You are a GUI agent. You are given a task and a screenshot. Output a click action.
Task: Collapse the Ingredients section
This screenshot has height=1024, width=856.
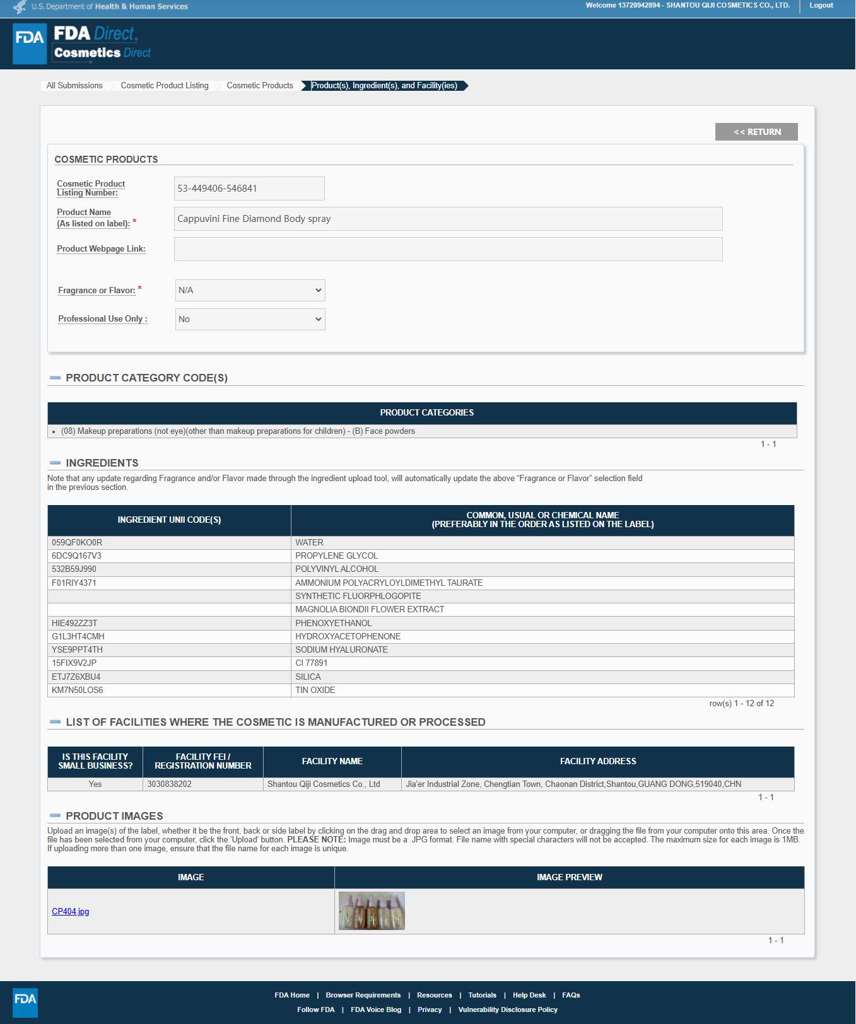point(56,463)
